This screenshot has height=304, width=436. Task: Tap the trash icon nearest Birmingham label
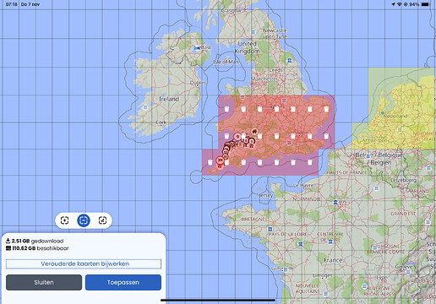276,109
